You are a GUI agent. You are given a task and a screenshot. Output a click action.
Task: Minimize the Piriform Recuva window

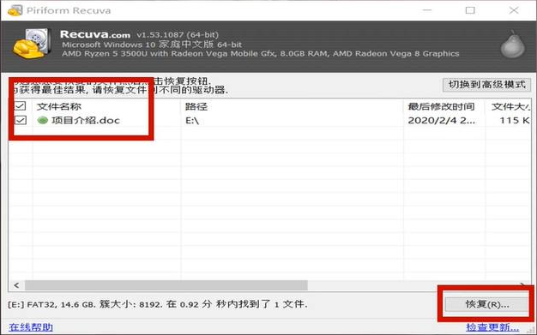[427, 10]
